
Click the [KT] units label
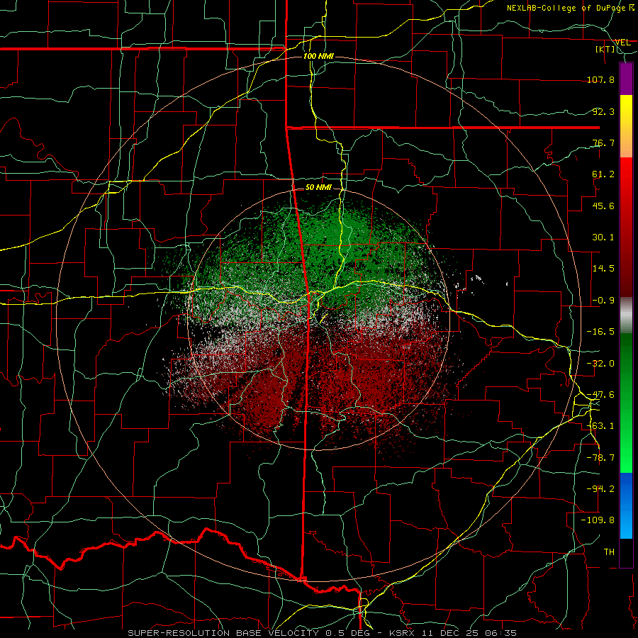tap(605, 49)
